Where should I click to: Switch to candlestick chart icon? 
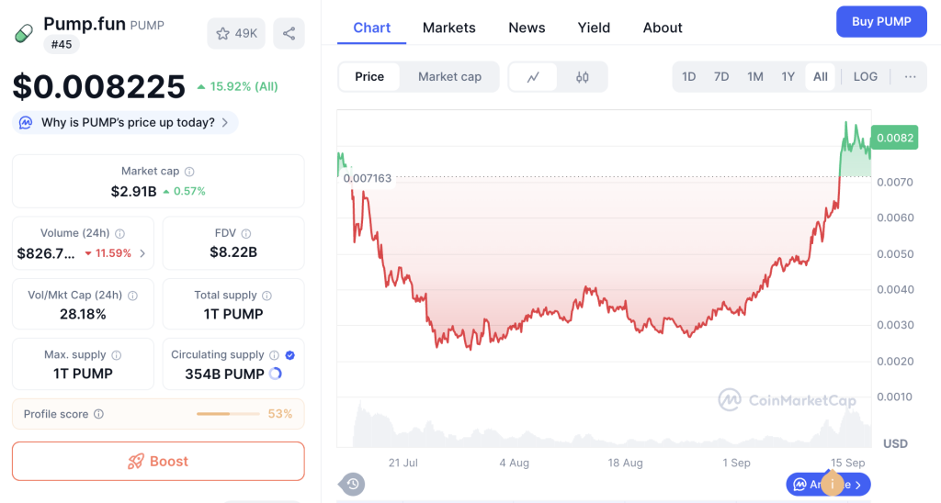[x=582, y=77]
